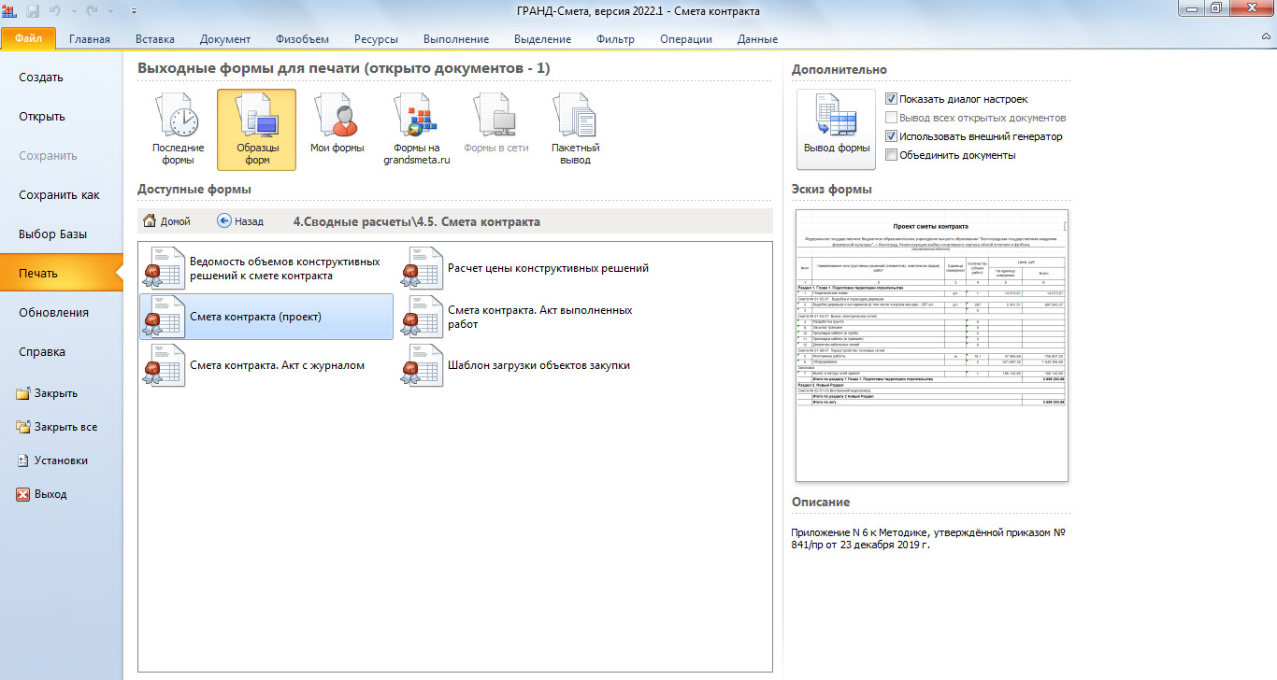Choose Справка in the file menu
Image resolution: width=1277 pixels, height=680 pixels.
point(61,352)
